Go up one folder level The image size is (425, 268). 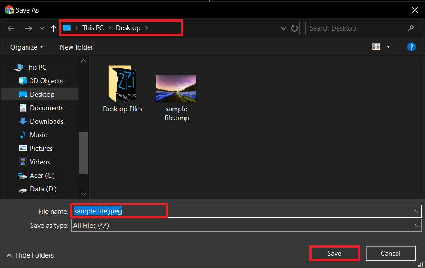[x=53, y=28]
